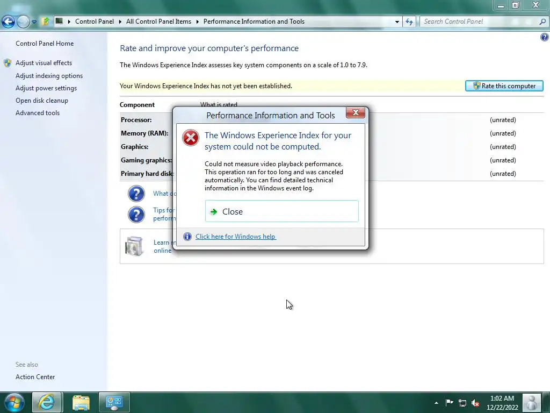Open the Windows Start orb
Viewport: 550px width, 413px height.
pyautogui.click(x=15, y=402)
